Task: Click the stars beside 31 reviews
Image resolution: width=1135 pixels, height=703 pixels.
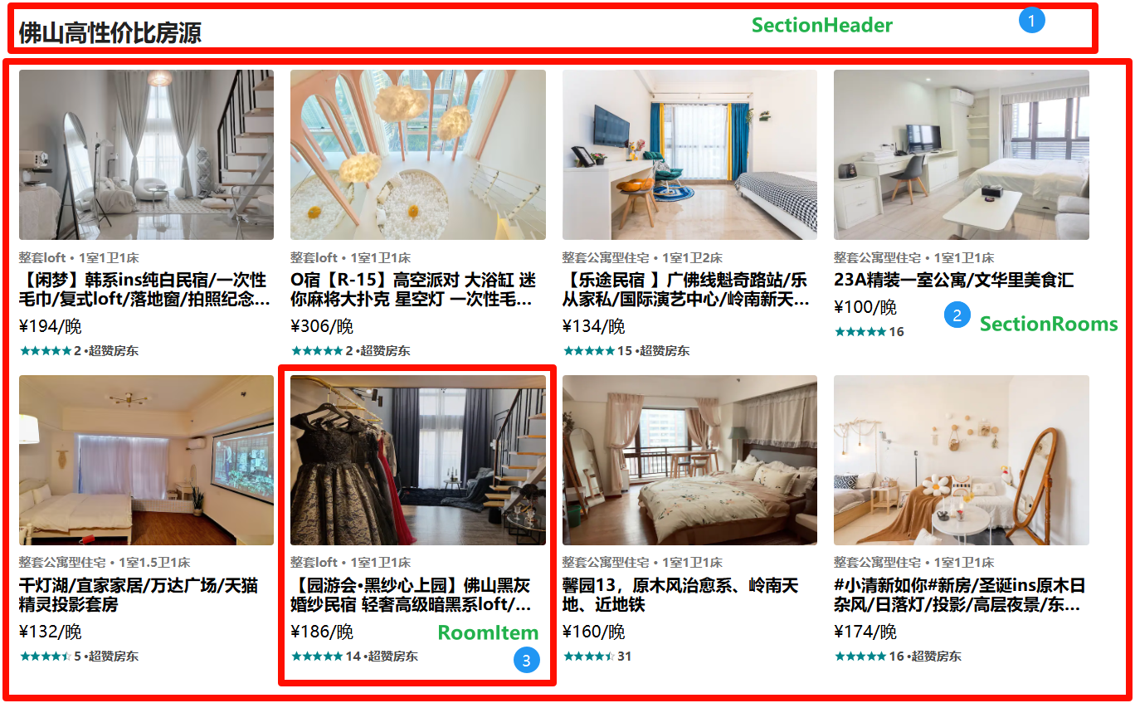Action: pyautogui.click(x=589, y=657)
